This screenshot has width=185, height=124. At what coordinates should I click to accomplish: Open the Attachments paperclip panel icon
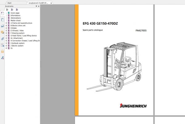pyautogui.click(x=2, y=39)
